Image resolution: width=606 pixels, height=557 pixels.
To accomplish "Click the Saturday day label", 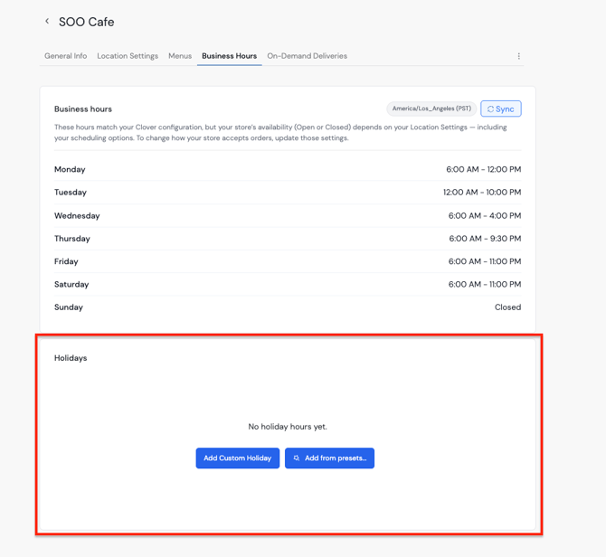I will point(71,285).
